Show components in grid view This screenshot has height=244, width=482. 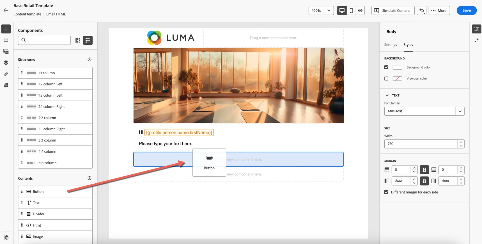(x=78, y=40)
